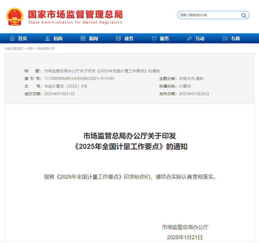Select the 所属机构 value 计量司
This screenshot has width=259, height=243.
185,86
